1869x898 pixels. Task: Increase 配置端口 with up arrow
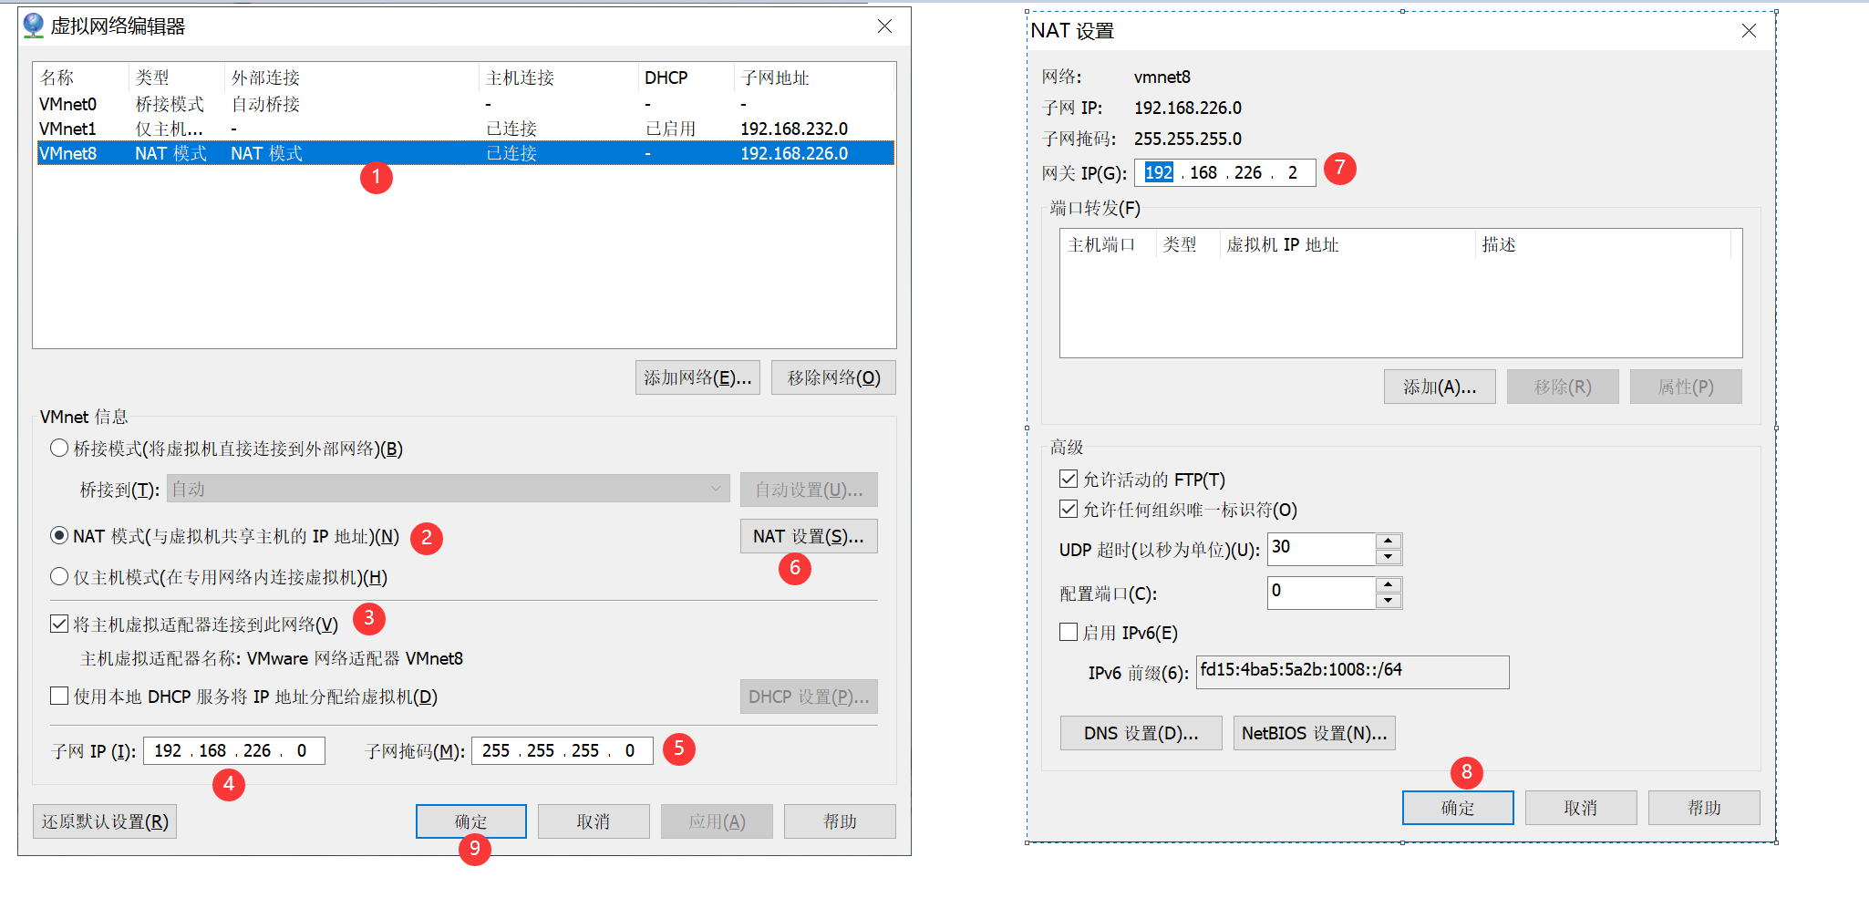coord(1388,585)
